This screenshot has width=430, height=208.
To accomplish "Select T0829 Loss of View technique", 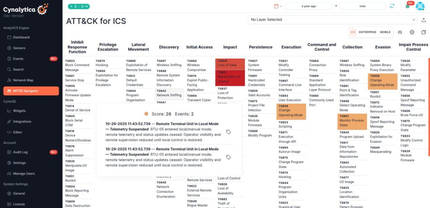I will [x=230, y=64].
